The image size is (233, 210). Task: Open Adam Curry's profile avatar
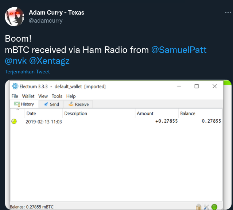click(x=14, y=17)
